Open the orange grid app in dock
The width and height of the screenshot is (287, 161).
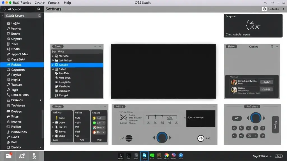click(x=159, y=156)
